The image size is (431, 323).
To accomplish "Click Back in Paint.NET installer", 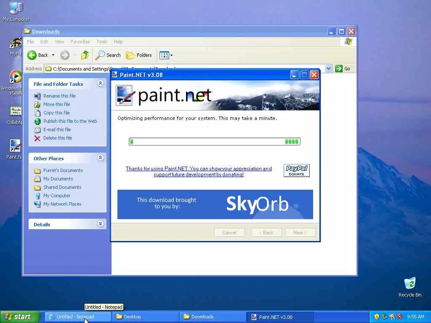I will (x=266, y=233).
